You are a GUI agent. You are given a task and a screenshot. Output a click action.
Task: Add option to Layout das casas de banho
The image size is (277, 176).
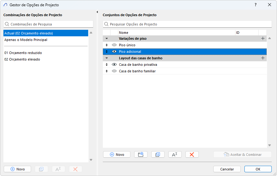pyautogui.click(x=263, y=58)
